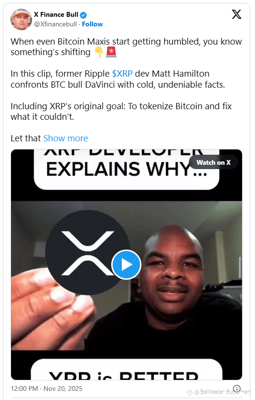The image size is (255, 400).
Task: Click the Watch on X button
Action: pyautogui.click(x=213, y=162)
